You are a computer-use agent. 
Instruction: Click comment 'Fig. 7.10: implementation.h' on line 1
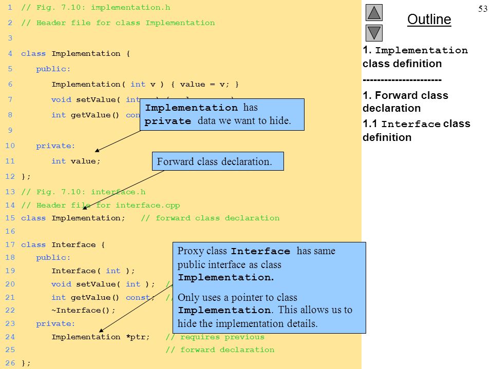96,8
